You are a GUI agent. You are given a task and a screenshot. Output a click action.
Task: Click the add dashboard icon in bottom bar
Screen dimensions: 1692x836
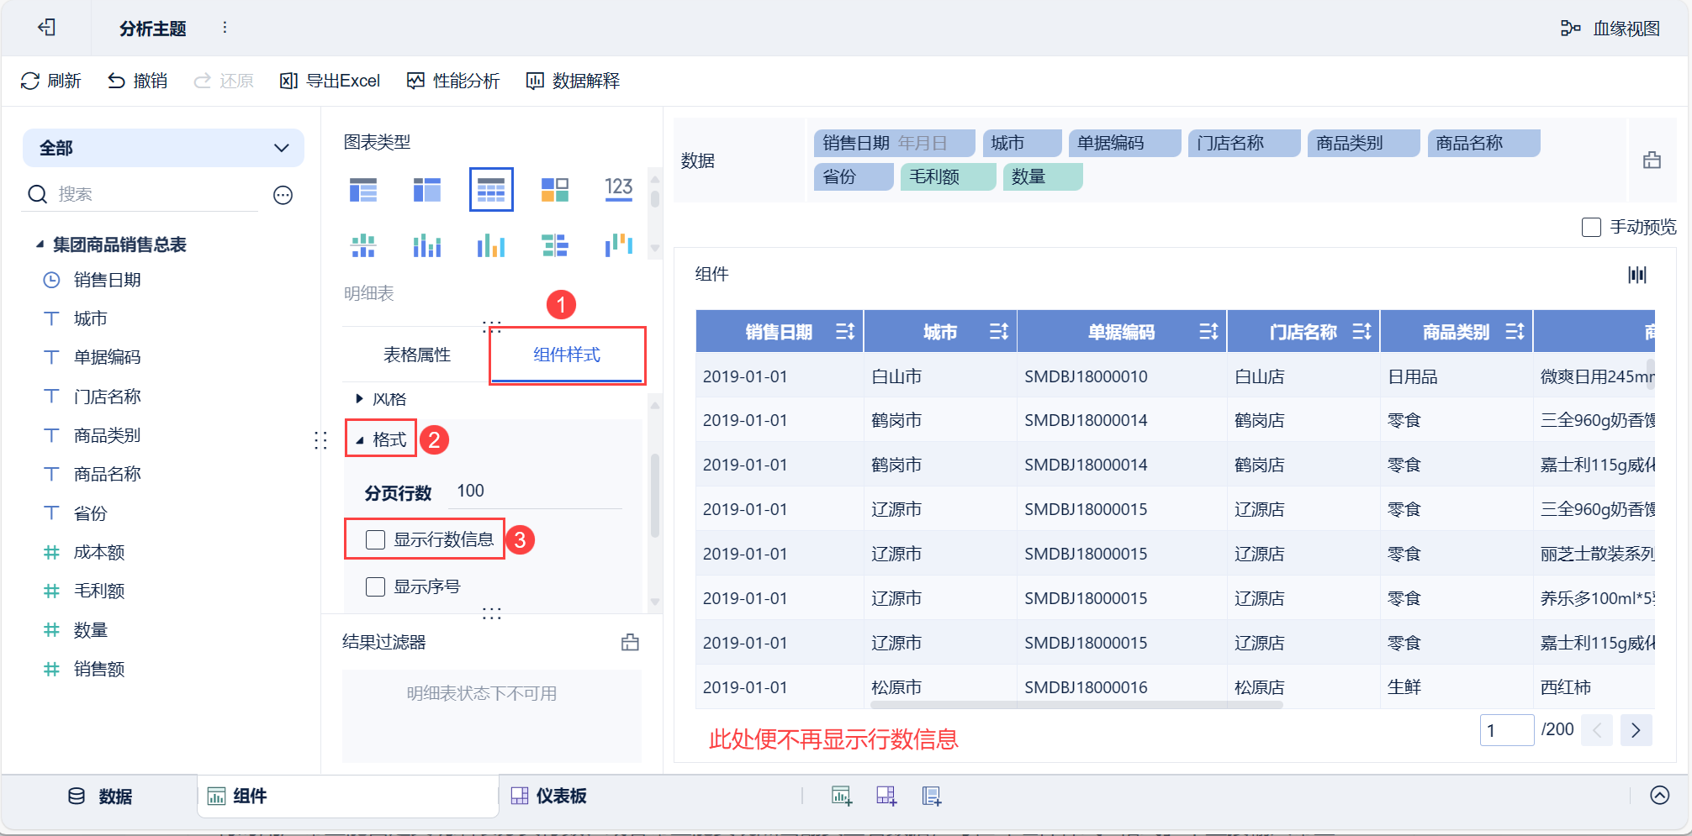coord(886,796)
